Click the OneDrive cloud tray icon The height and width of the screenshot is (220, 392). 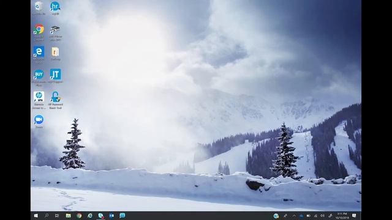coord(301,216)
